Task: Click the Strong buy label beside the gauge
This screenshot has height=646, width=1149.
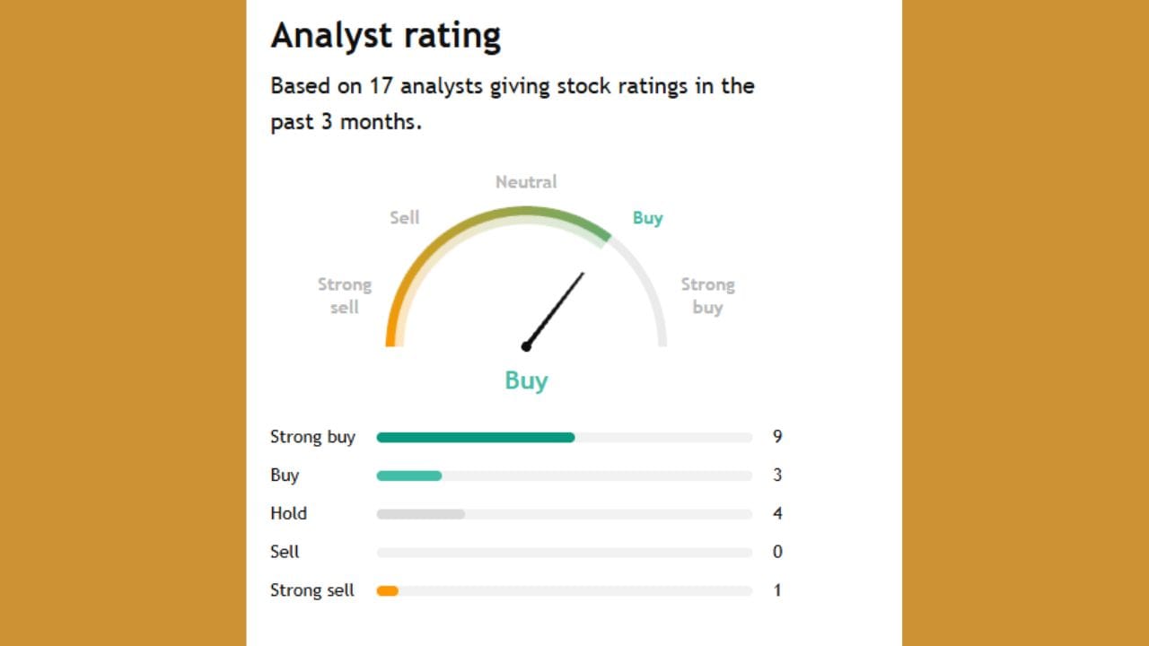Action: (x=707, y=296)
